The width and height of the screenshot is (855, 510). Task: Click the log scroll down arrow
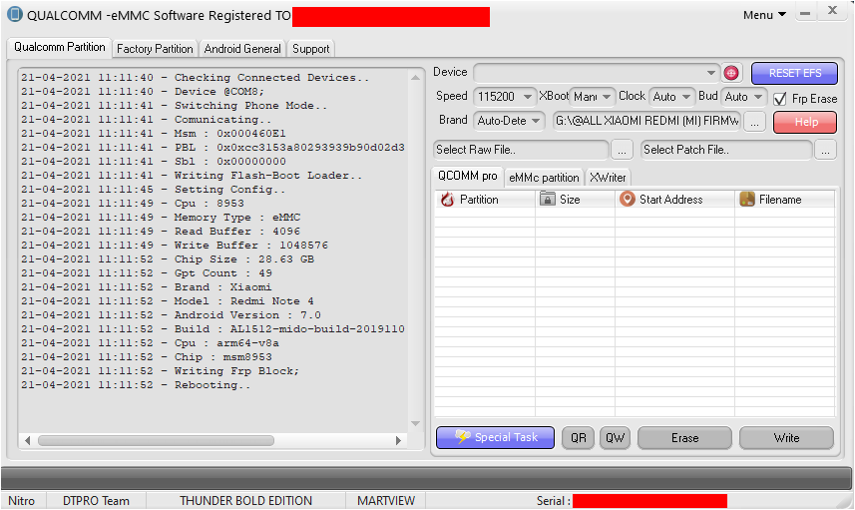point(415,424)
